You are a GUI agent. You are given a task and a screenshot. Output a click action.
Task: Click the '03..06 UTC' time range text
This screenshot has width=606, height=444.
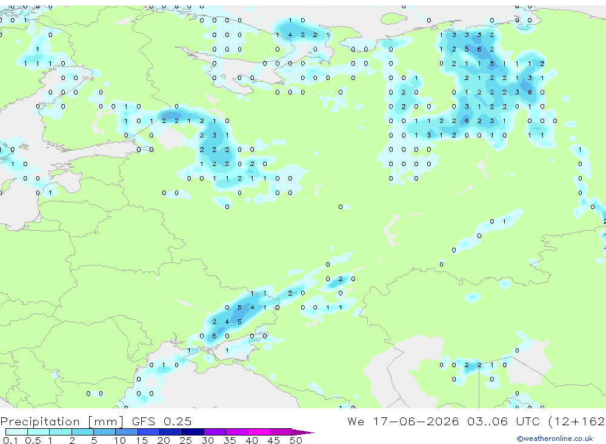click(x=503, y=421)
